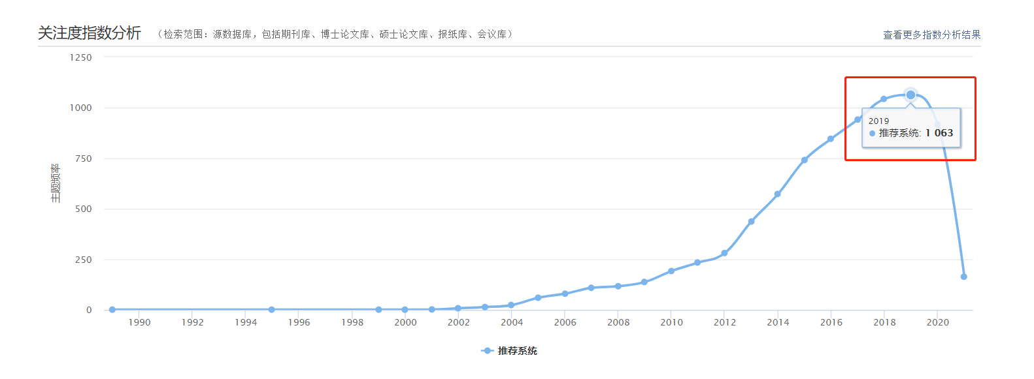
Task: Click the 主题频率 y-axis title
Action: 56,183
